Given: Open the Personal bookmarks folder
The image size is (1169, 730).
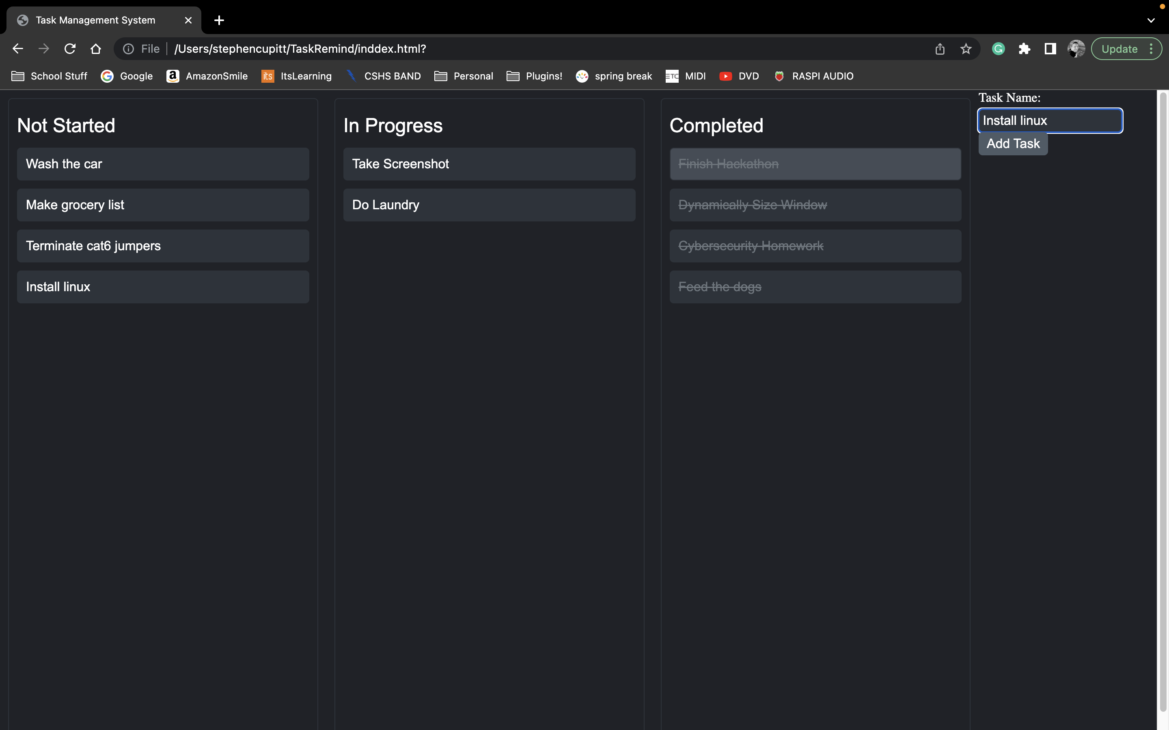Looking at the screenshot, I should 464,76.
